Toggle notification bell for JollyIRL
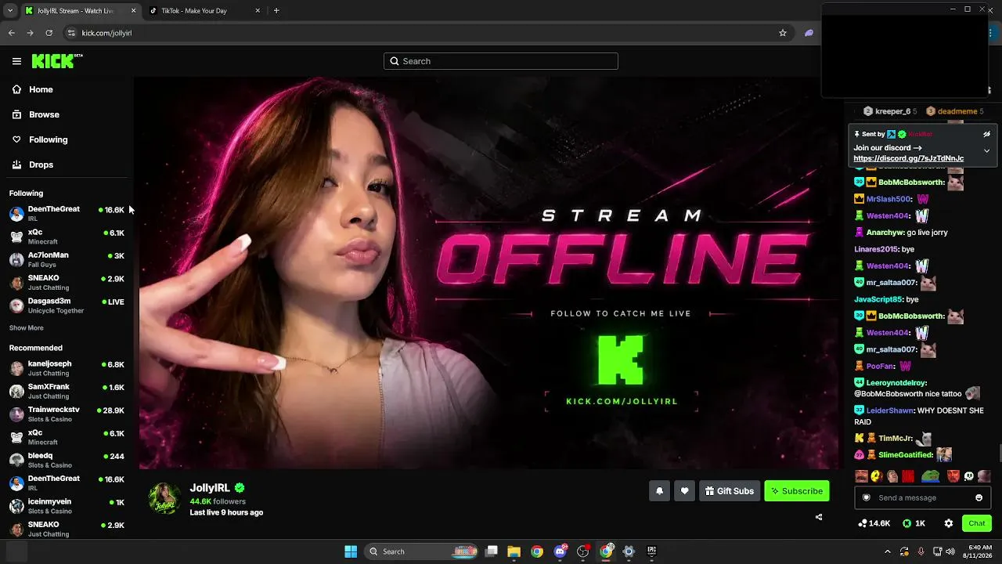 [659, 491]
